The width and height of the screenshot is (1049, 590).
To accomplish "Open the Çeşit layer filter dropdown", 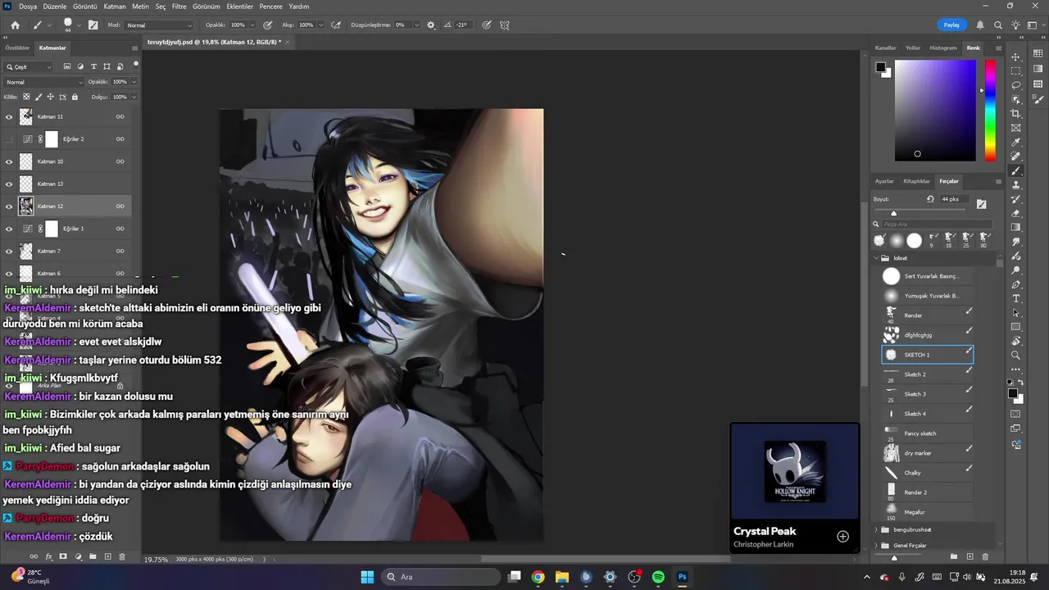I will pyautogui.click(x=30, y=67).
